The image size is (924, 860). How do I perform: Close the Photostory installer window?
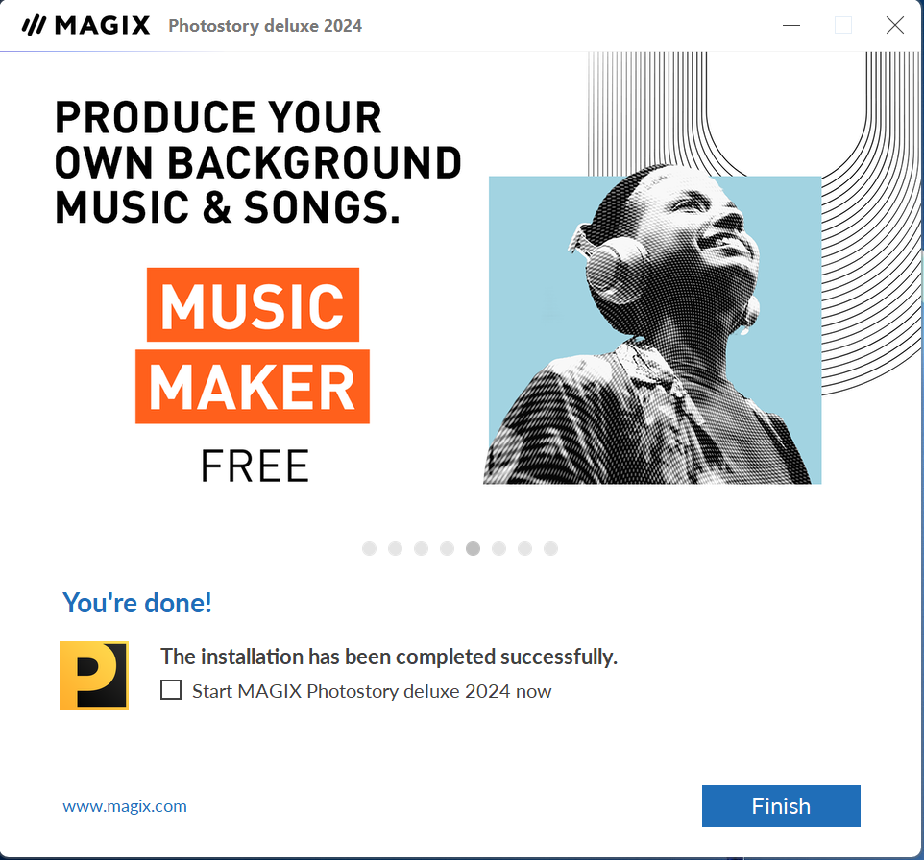[895, 25]
